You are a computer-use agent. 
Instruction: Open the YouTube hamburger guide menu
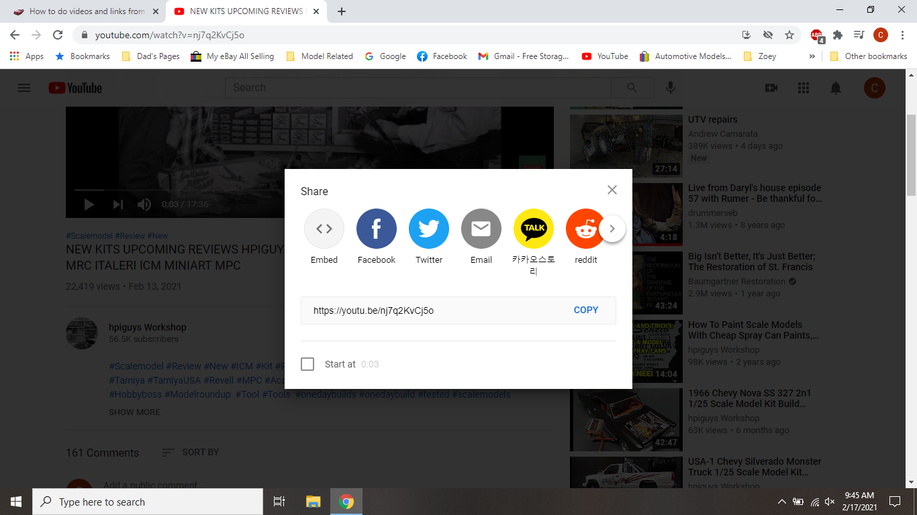click(x=24, y=88)
